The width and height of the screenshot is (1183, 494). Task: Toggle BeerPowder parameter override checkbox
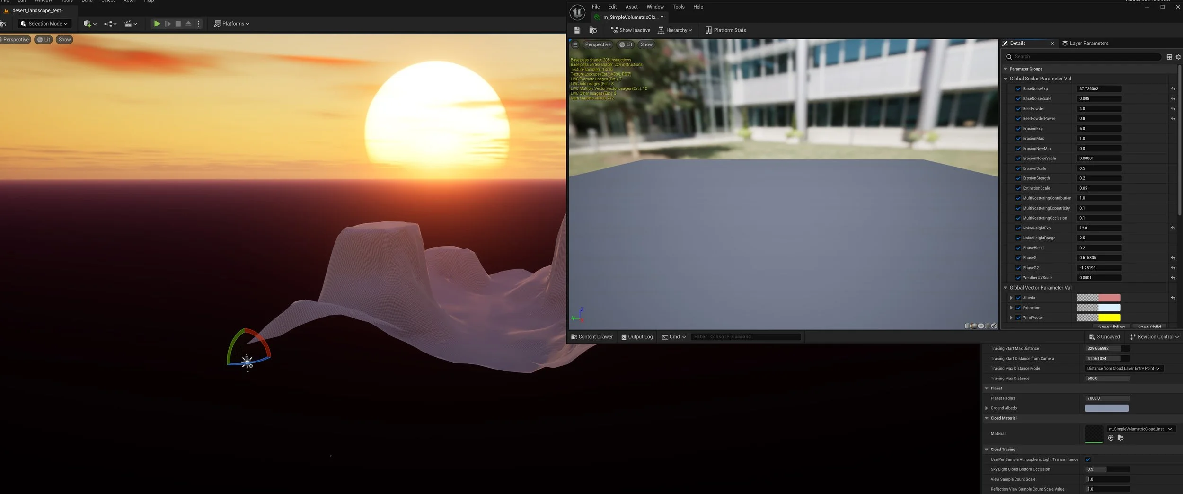pyautogui.click(x=1018, y=108)
